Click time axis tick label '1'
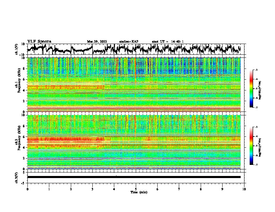This screenshot has width=275, height=212. (x=49, y=189)
